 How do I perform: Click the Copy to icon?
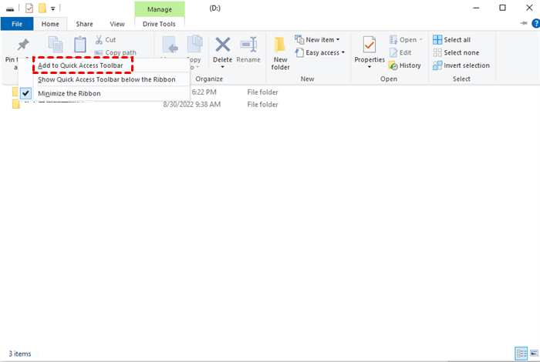[195, 45]
